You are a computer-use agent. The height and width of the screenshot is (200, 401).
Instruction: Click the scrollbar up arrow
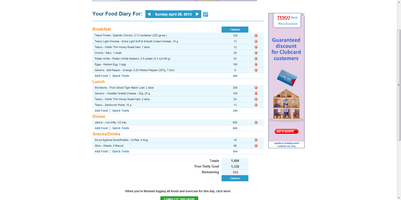click(399, 2)
